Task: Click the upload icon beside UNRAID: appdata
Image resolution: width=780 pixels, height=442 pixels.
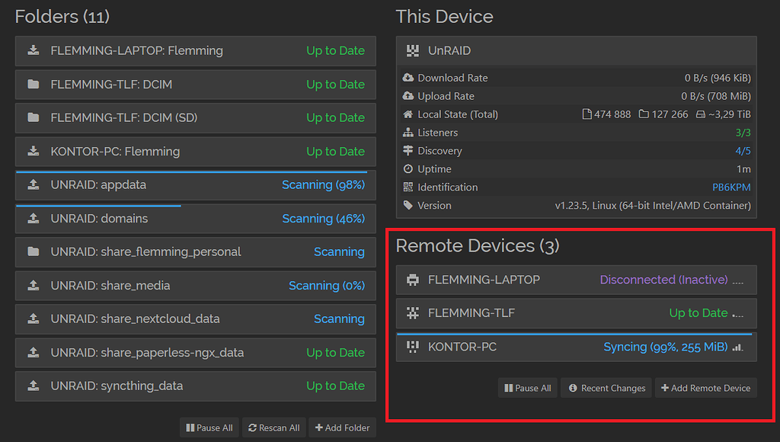Action: tap(34, 184)
